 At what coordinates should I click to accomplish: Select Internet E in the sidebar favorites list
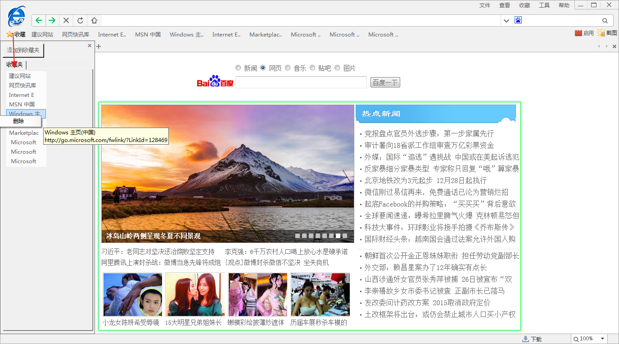click(26, 95)
